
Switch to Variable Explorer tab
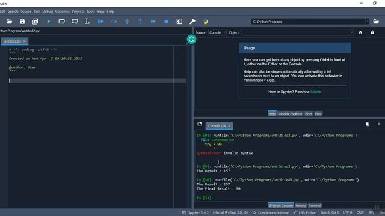click(x=290, y=114)
